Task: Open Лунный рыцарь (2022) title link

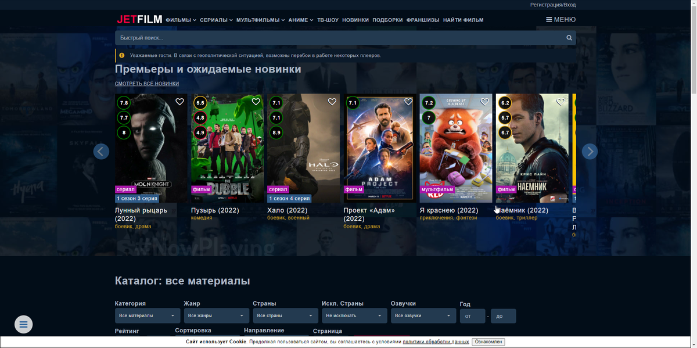Action: click(x=141, y=214)
